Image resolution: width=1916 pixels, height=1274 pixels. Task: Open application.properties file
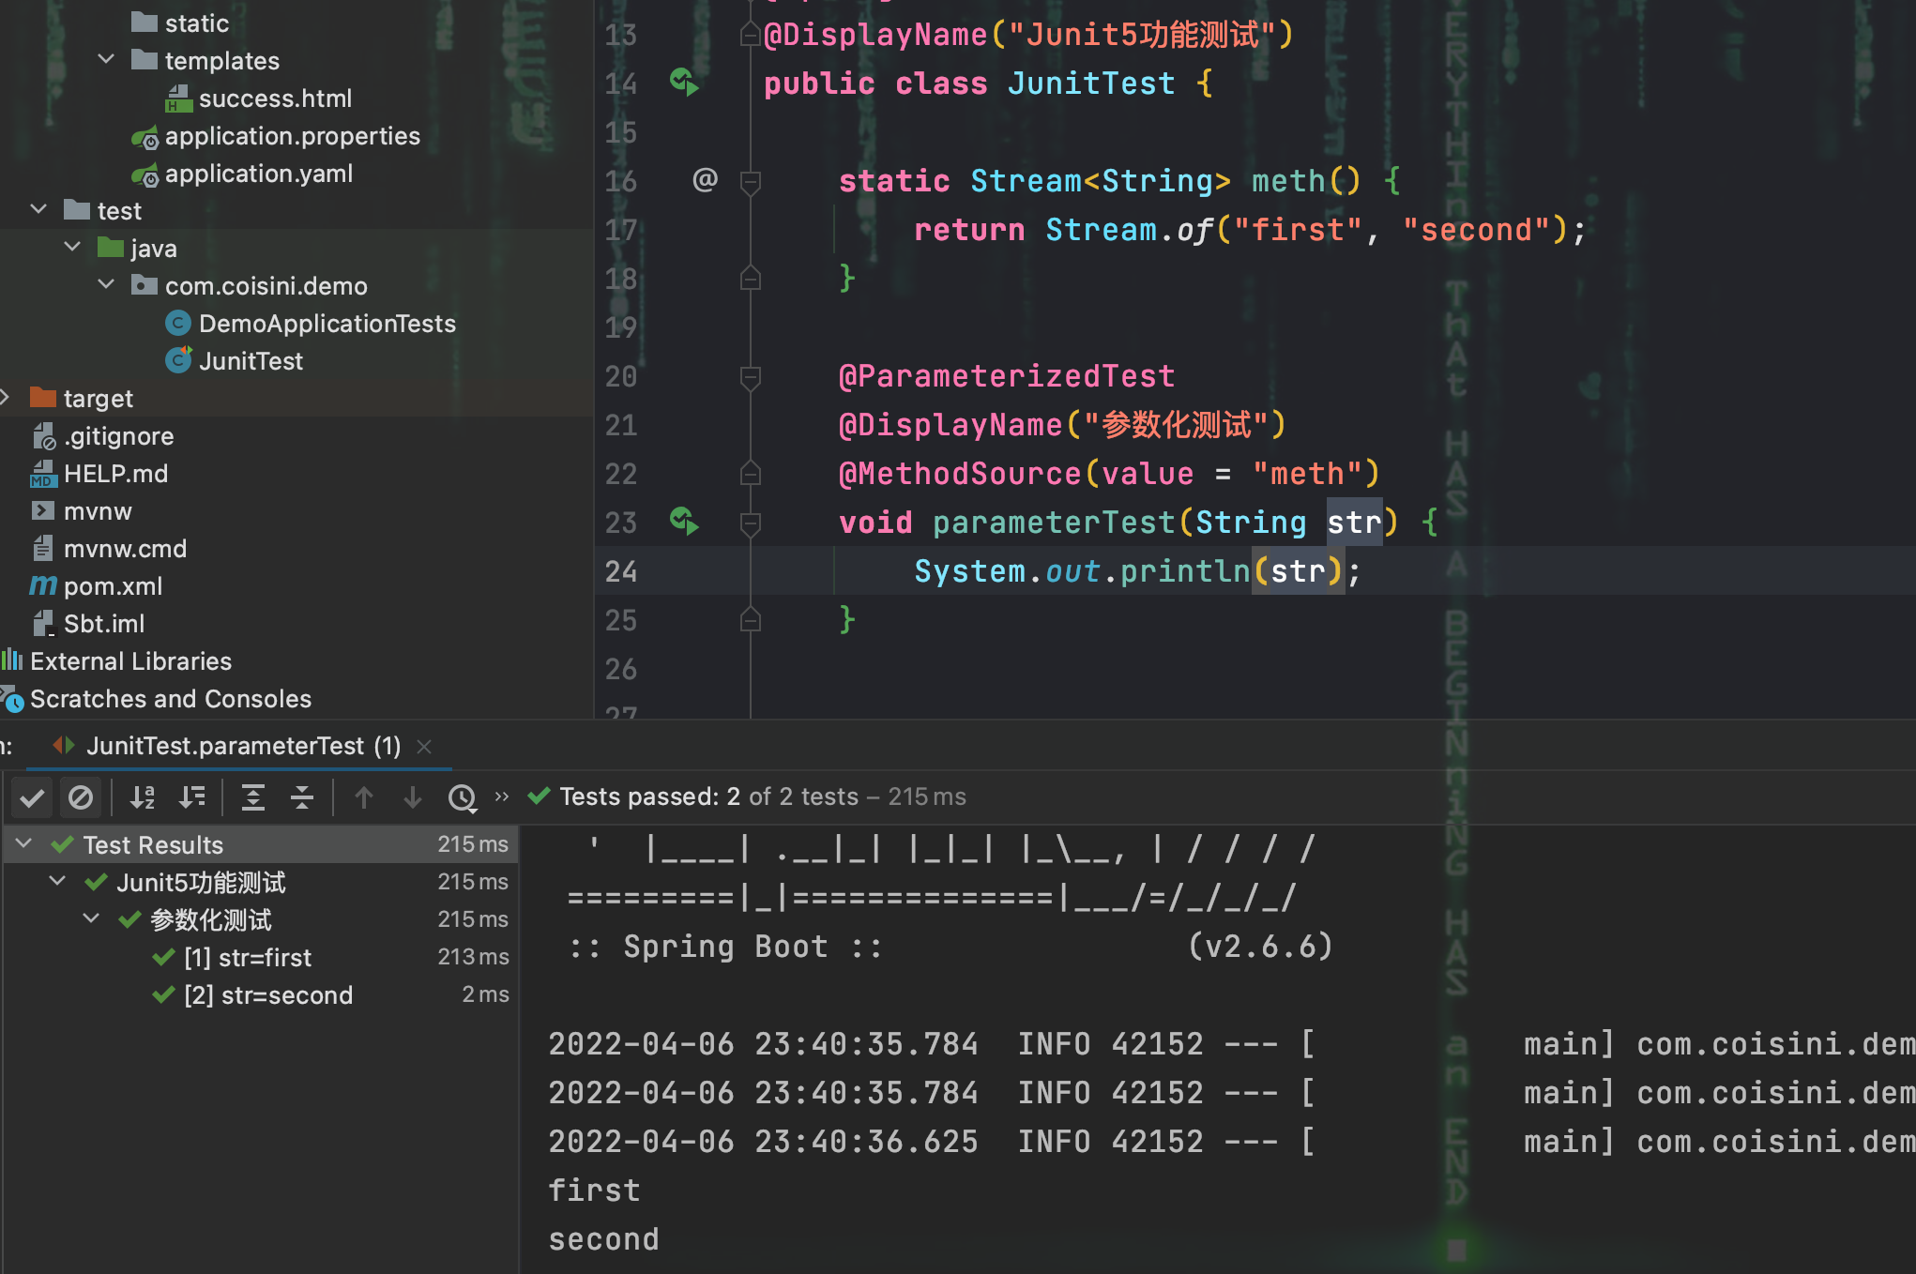(x=292, y=136)
